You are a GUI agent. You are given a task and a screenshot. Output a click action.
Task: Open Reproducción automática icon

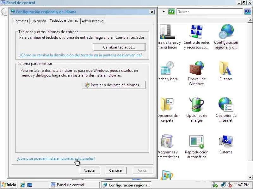click(x=197, y=146)
